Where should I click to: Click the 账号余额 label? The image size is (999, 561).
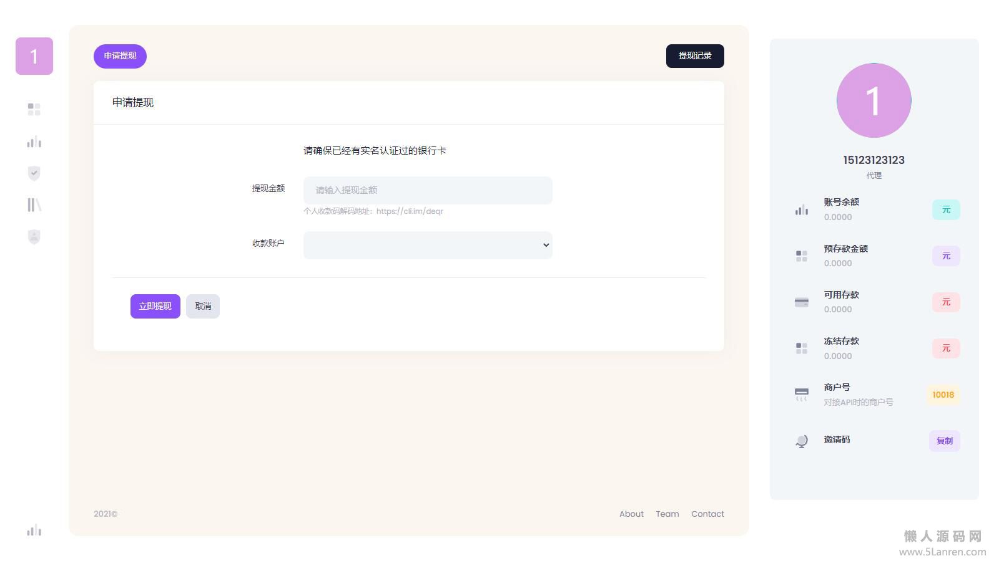tap(841, 202)
